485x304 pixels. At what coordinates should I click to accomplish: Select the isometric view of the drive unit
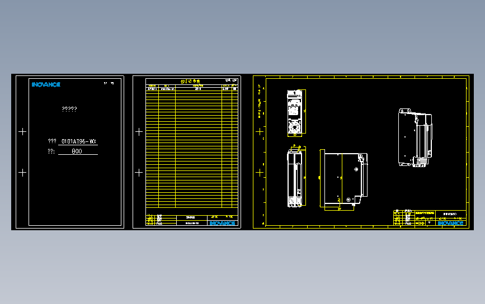tap(415, 138)
